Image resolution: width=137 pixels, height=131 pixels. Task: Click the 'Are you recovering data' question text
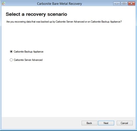coord(64,22)
